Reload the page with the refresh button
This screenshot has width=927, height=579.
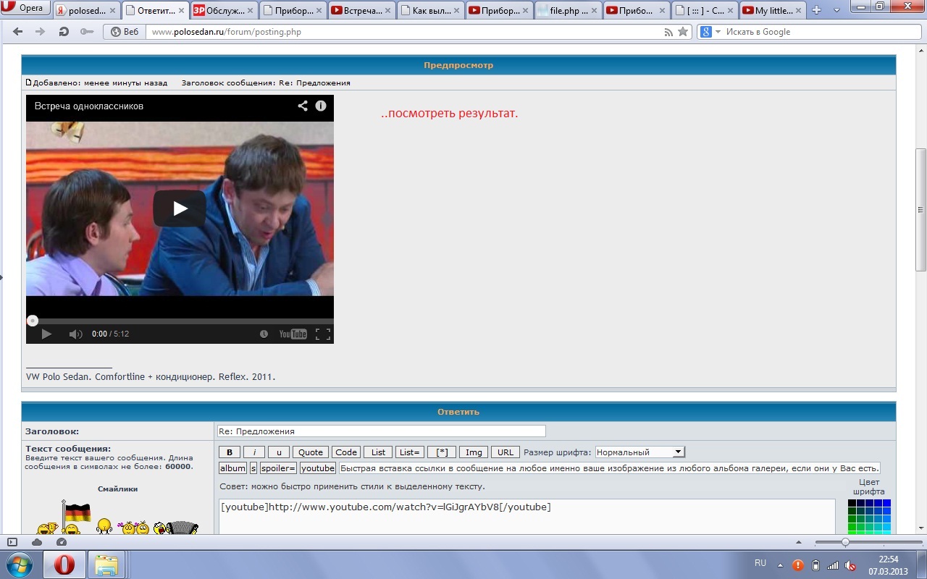tap(64, 32)
